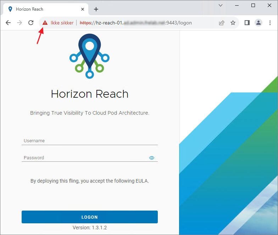Open the EULA link
Screen dimensions: 278x235
142,181
